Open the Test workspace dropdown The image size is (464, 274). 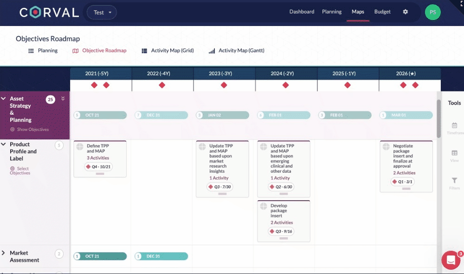tap(102, 13)
